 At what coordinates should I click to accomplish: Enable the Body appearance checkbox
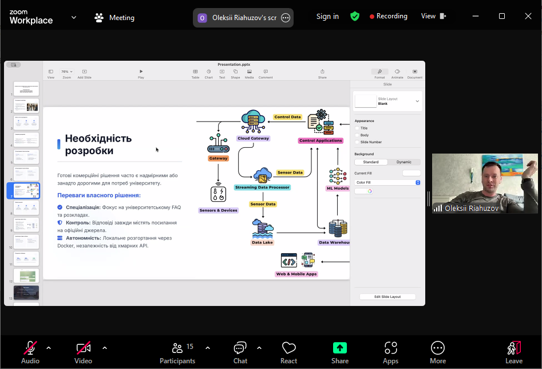click(357, 135)
